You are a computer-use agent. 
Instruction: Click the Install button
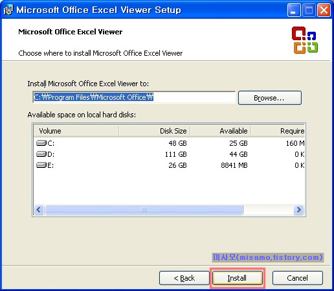click(238, 278)
